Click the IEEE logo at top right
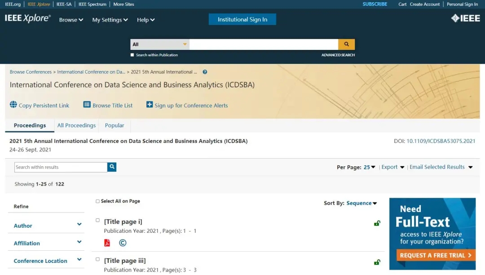The width and height of the screenshot is (485, 275). click(x=466, y=18)
